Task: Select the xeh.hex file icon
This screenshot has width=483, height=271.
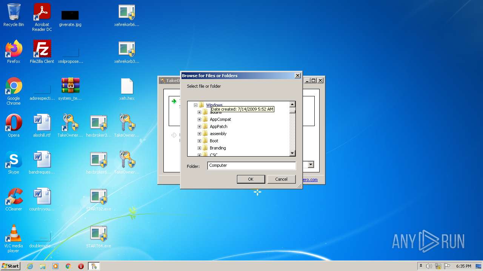Action: pyautogui.click(x=127, y=89)
